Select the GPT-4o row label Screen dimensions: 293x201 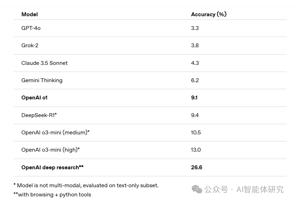point(31,28)
